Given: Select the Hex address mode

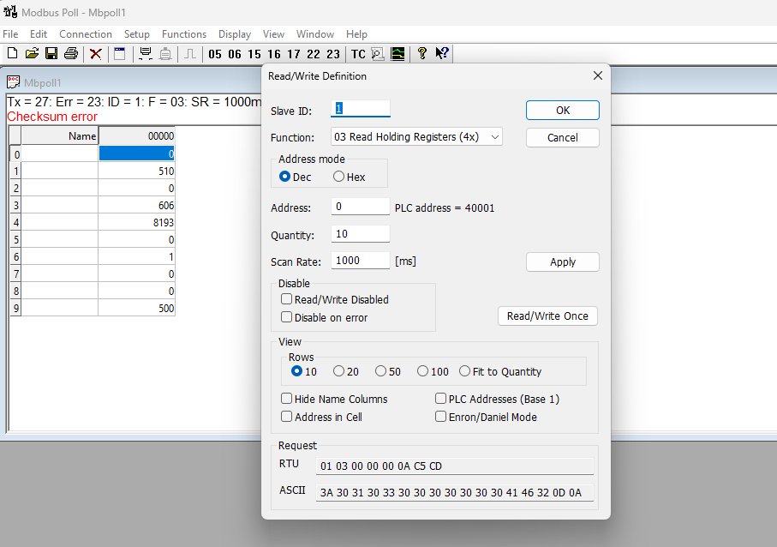Looking at the screenshot, I should click(x=339, y=177).
